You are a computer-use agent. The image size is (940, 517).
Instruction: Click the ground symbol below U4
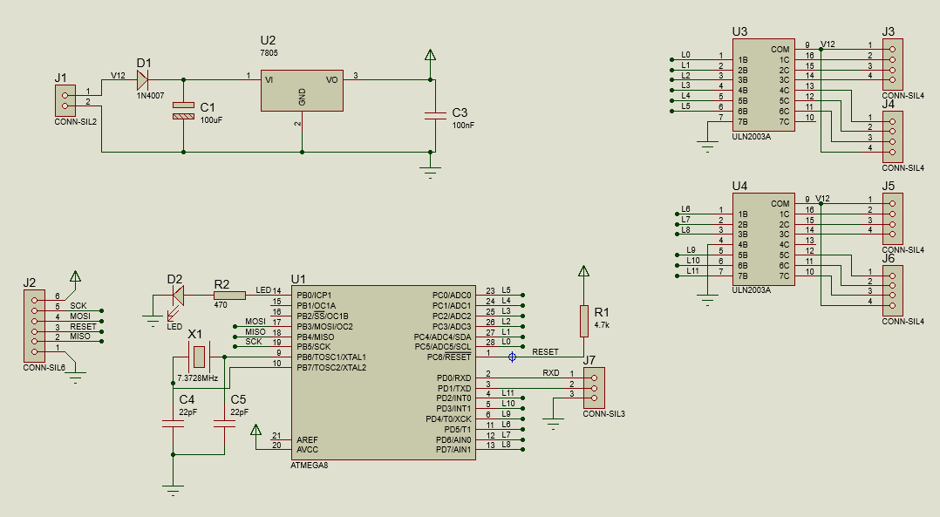pyautogui.click(x=707, y=300)
